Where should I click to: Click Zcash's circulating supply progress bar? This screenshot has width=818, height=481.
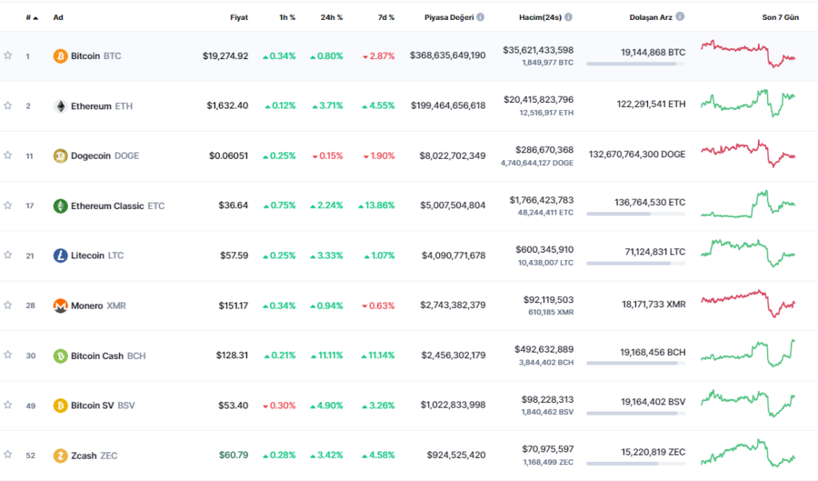point(636,463)
